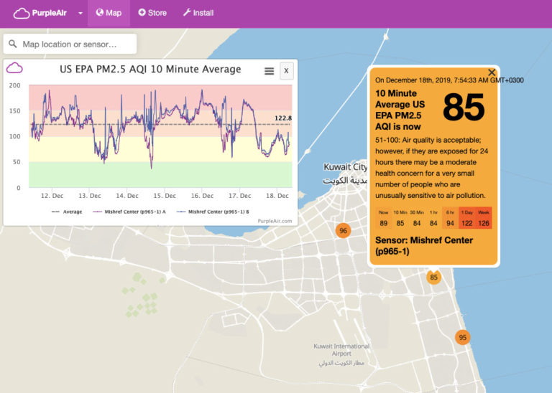Viewport: 552px width, 393px height.
Task: Click the chart title US EPA PM2.5 AQI
Action: click(x=150, y=69)
